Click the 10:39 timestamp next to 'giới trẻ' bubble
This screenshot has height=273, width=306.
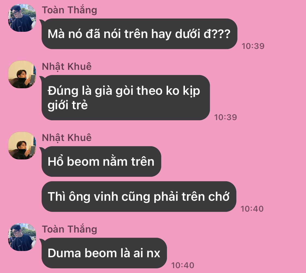pos(225,117)
